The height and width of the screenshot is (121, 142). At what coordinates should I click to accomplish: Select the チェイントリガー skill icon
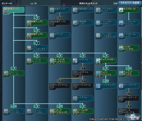click(98, 60)
